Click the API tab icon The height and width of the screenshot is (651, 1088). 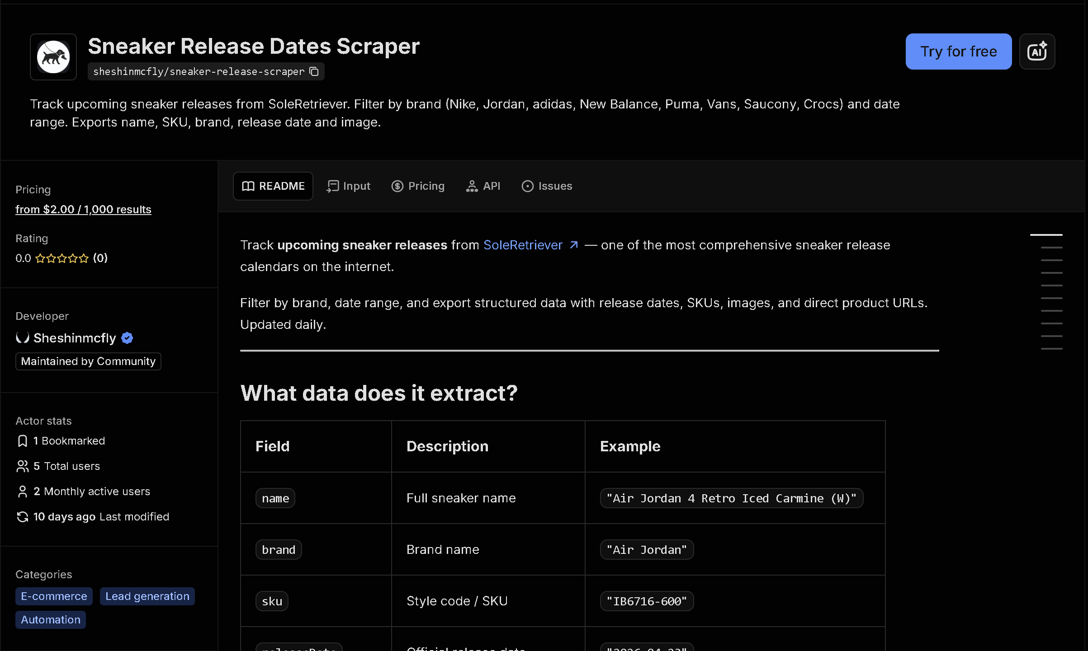click(472, 186)
